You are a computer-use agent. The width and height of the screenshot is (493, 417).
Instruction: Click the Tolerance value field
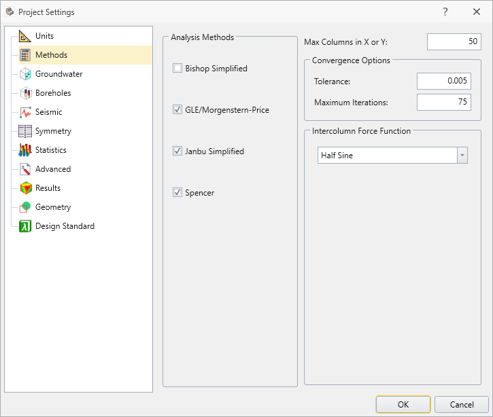444,81
